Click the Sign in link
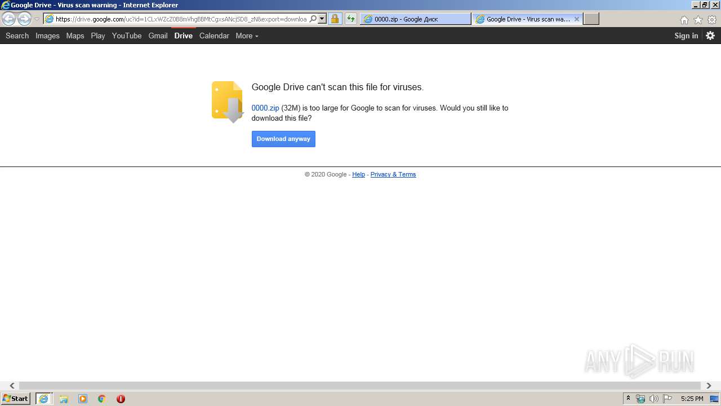This screenshot has width=721, height=406. click(x=686, y=36)
